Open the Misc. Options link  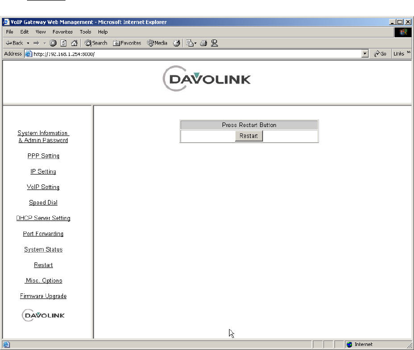tap(43, 280)
